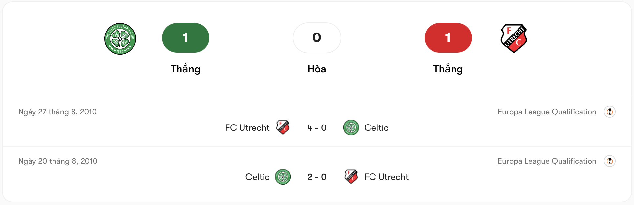Open the Europa League Qualification link for the August 27 match

[x=547, y=112]
